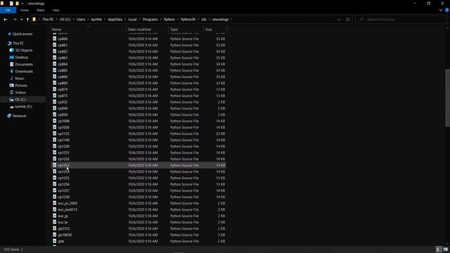This screenshot has height=253, width=450.
Task: Select the gbk file name
Action: 61,241
